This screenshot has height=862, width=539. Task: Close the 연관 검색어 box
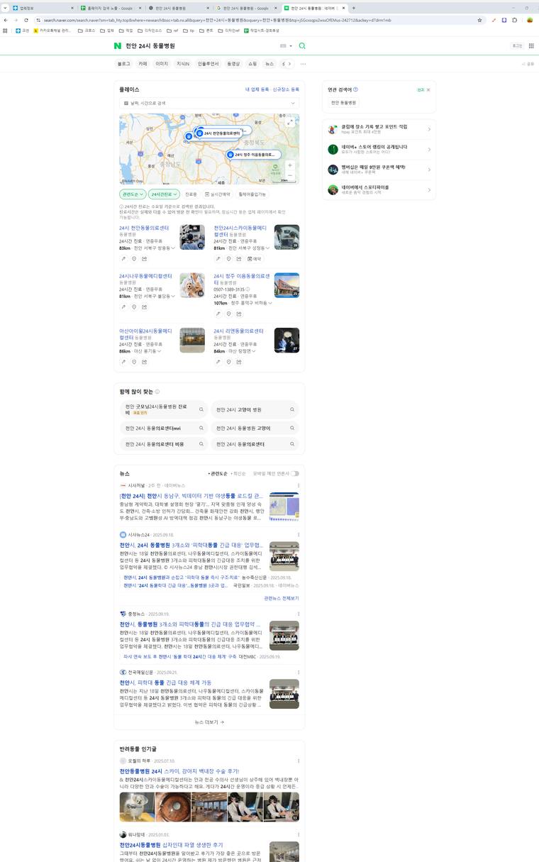(428, 90)
